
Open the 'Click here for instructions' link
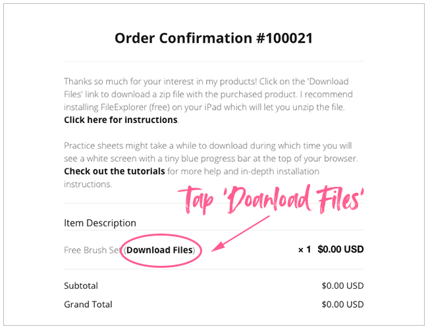click(x=120, y=120)
